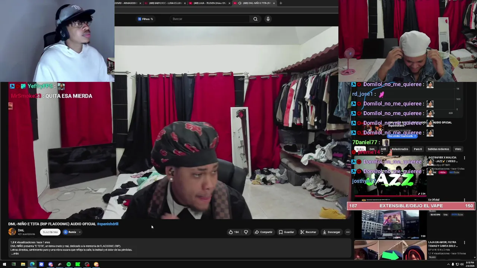Viewport: 477px width, 268px height.
Task: Open options menu for Es Oficial video
Action: click(x=464, y=200)
